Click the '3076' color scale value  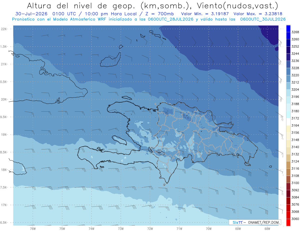click(295, 204)
